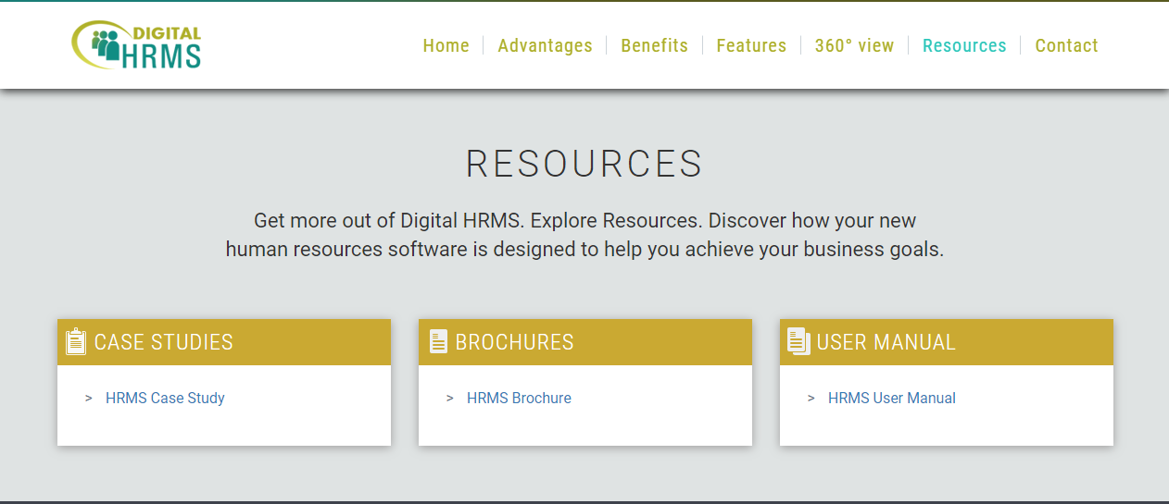Open the HRMS User Manual link
1169x504 pixels.
892,398
